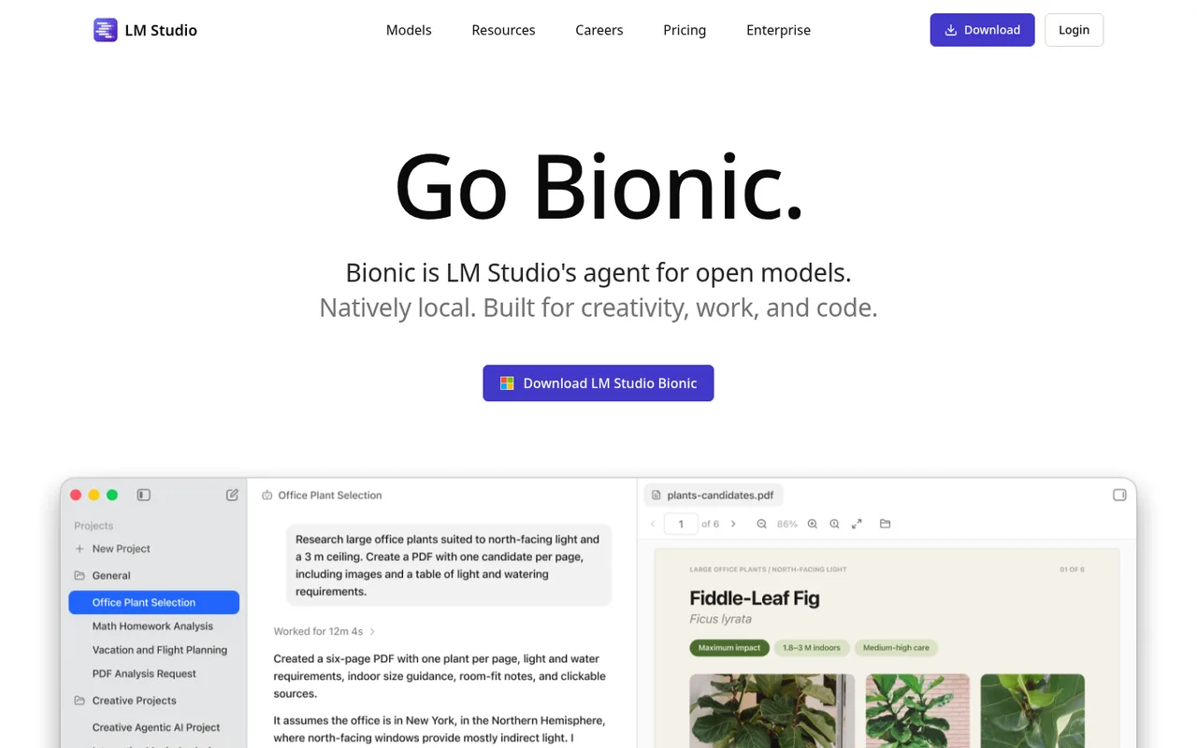Click the "Maximum impact" tag
The width and height of the screenshot is (1197, 748).
[729, 648]
